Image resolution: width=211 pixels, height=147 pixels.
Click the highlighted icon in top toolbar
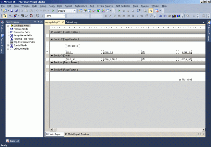pyautogui.click(x=151, y=11)
